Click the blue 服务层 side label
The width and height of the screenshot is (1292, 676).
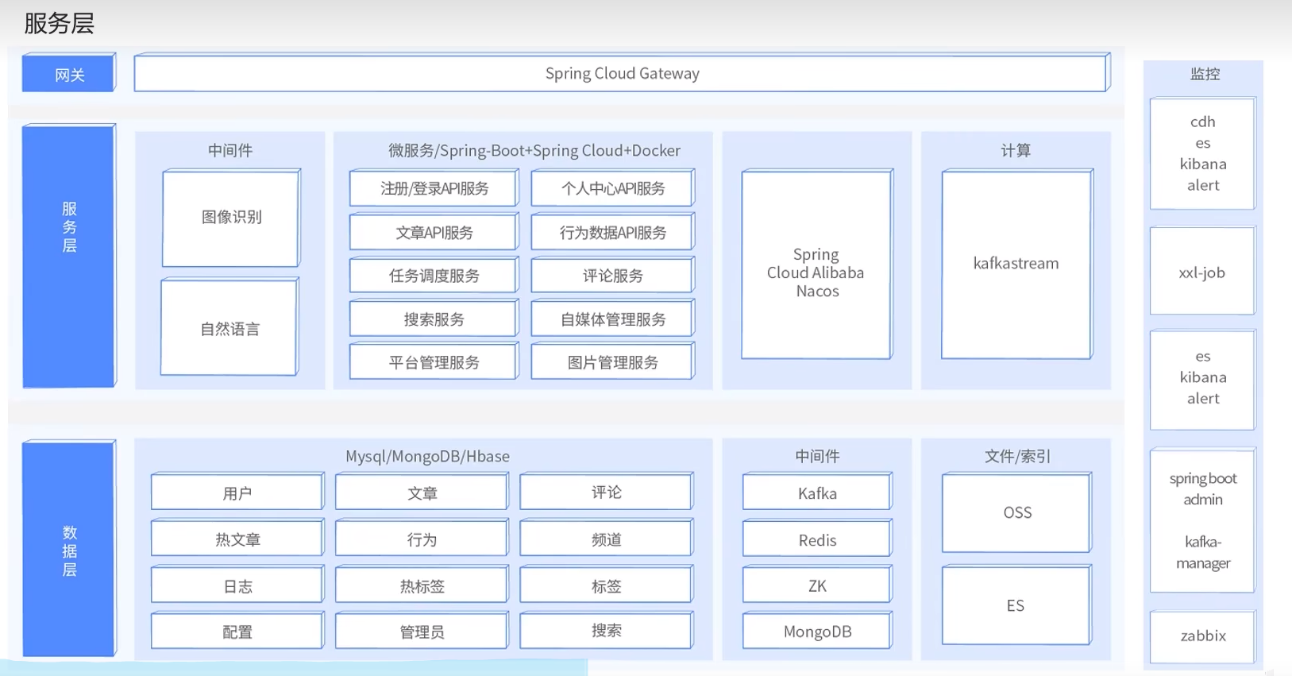(69, 256)
